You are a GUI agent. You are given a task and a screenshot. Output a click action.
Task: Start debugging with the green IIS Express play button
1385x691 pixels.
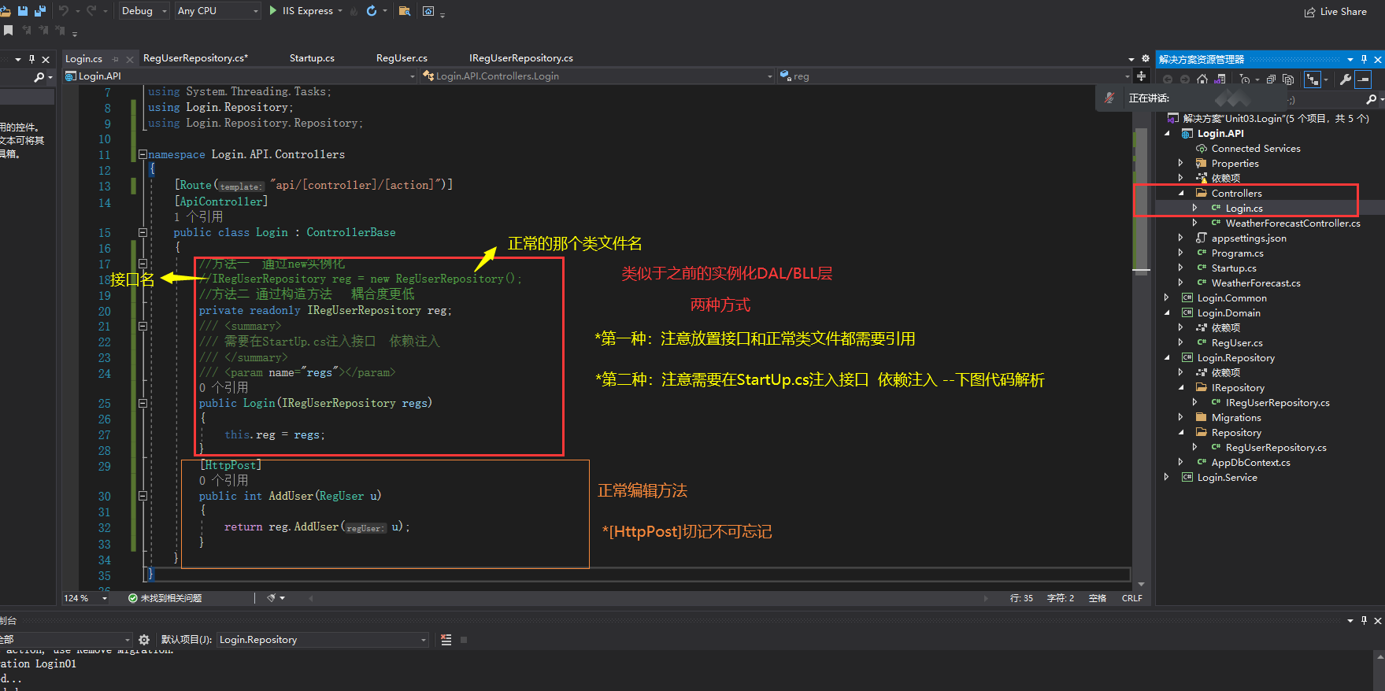[x=272, y=11]
